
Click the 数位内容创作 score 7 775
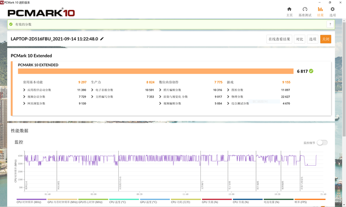click(x=218, y=82)
